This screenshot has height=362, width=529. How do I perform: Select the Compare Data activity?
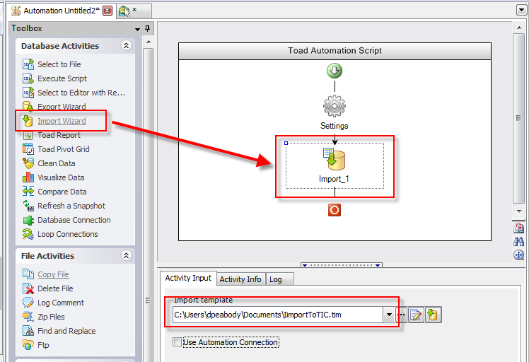point(54,192)
